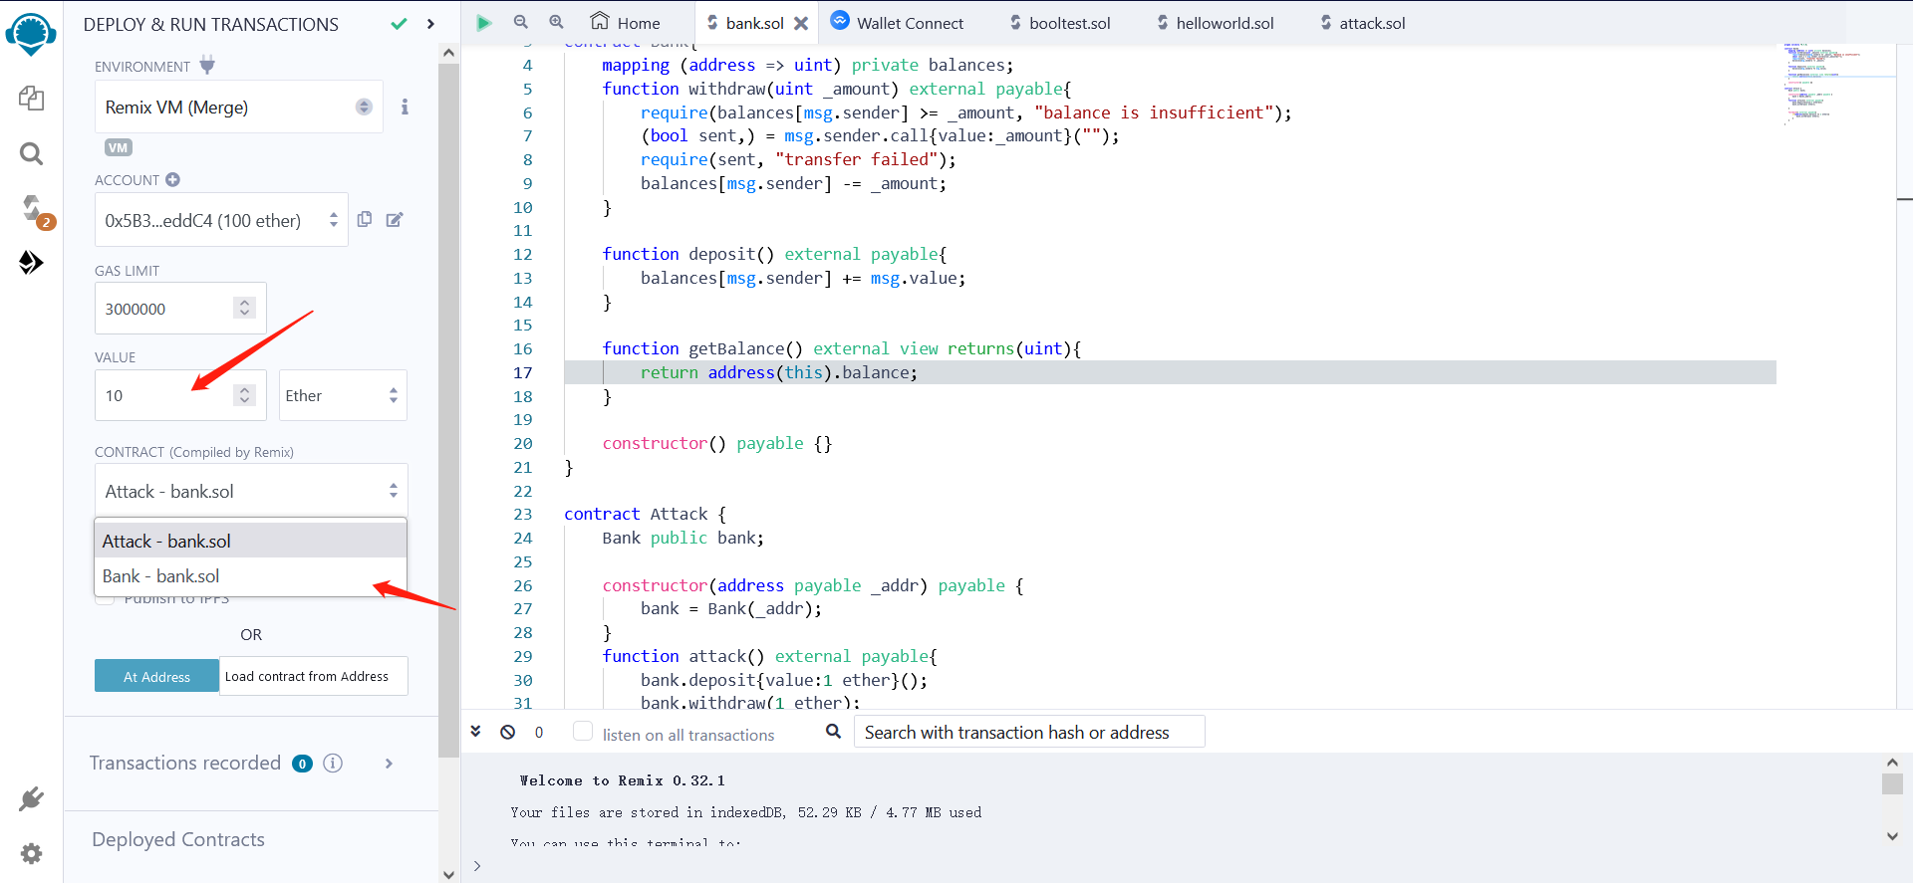Viewport: 1913px width, 883px height.
Task: Click the side panel scrollbar up arrow
Action: click(448, 53)
